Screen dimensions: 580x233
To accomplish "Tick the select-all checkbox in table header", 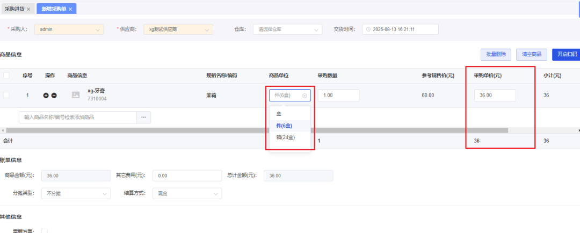I will (6, 76).
